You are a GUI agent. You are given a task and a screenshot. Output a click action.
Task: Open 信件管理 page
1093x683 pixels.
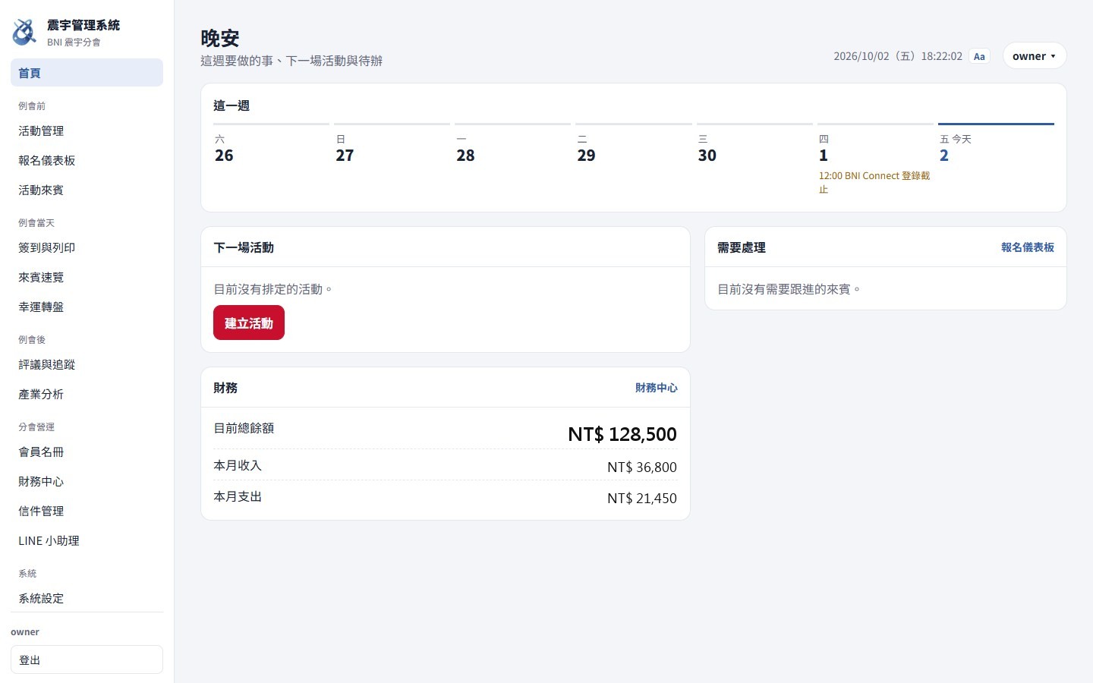tap(87, 511)
